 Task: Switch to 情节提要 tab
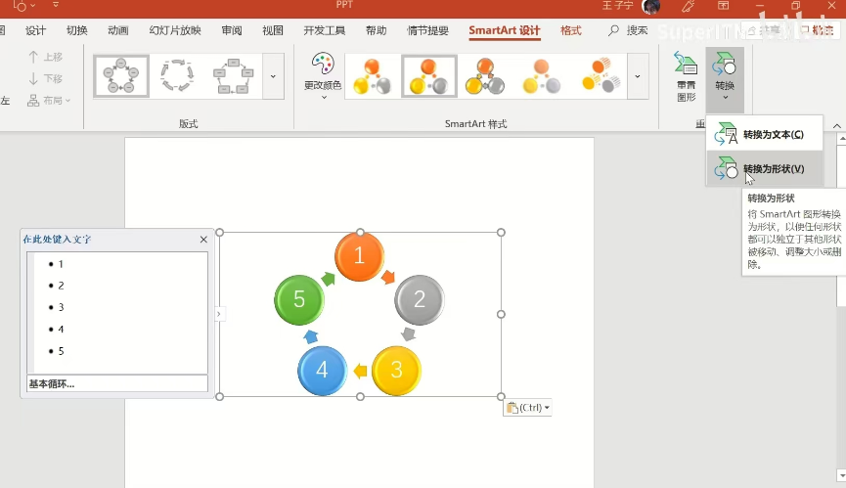tap(427, 30)
